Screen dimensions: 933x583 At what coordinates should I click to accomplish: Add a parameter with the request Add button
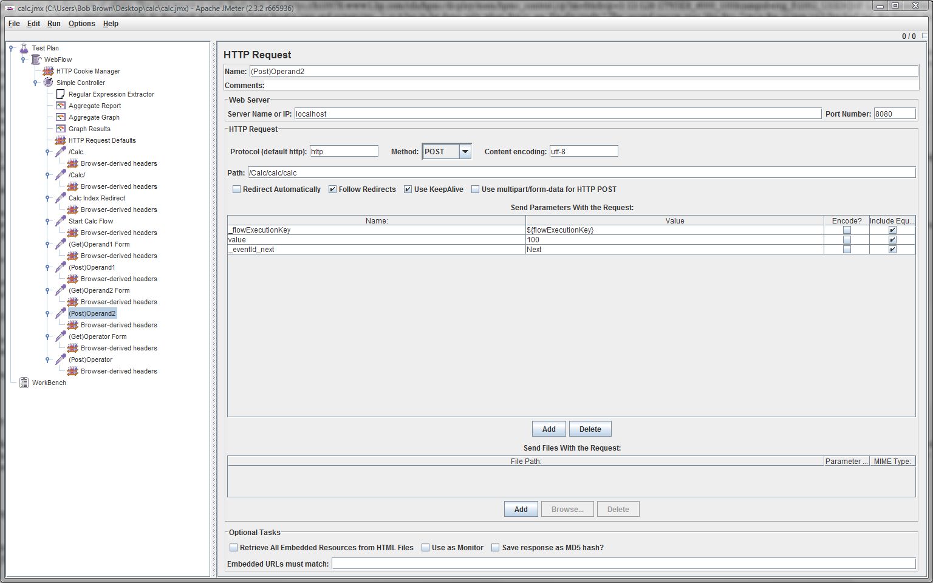549,429
